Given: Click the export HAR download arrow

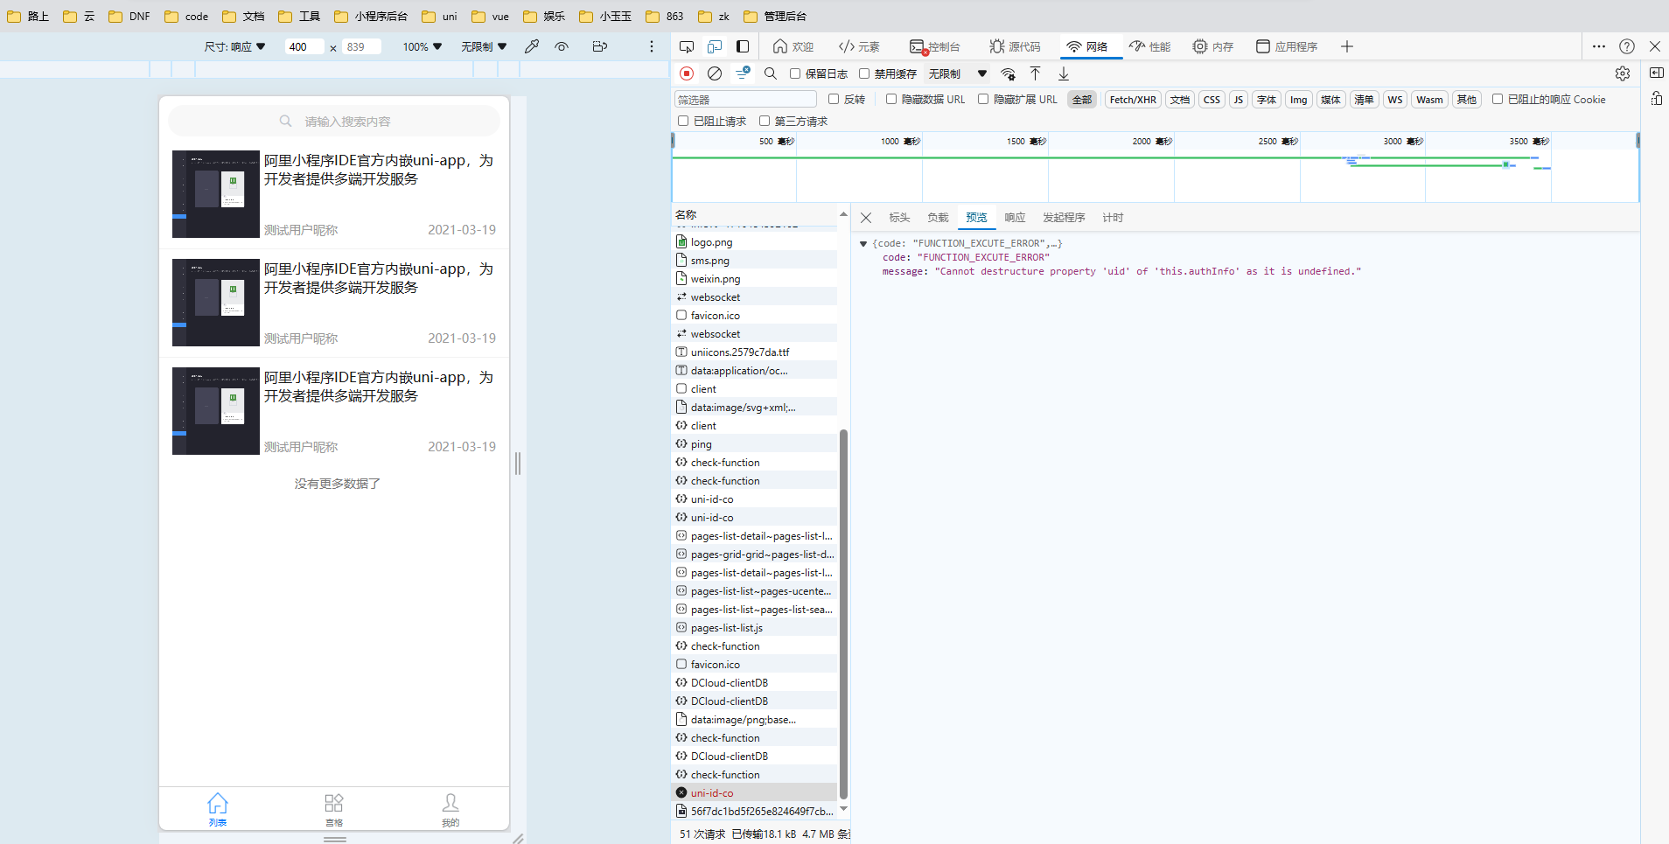Looking at the screenshot, I should pos(1064,73).
